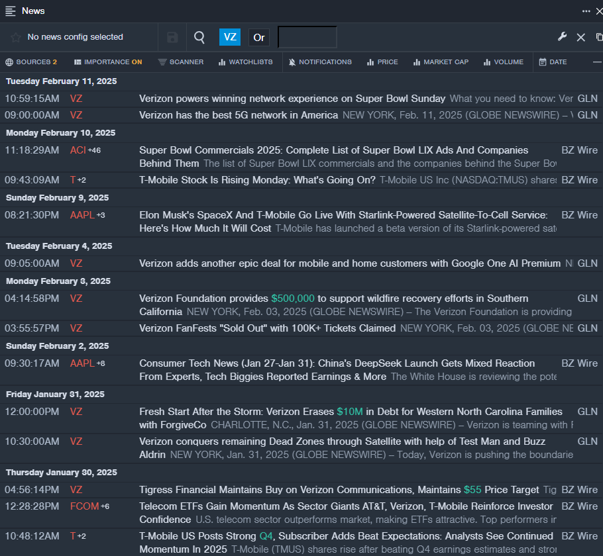Click the search magnifier icon
603x556 pixels.
199,37
